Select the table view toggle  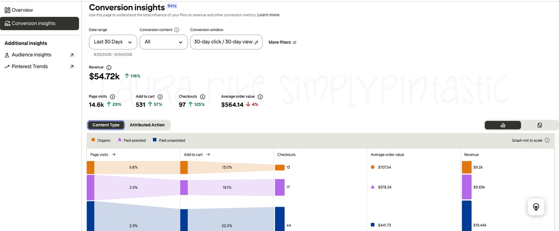pyautogui.click(x=540, y=125)
